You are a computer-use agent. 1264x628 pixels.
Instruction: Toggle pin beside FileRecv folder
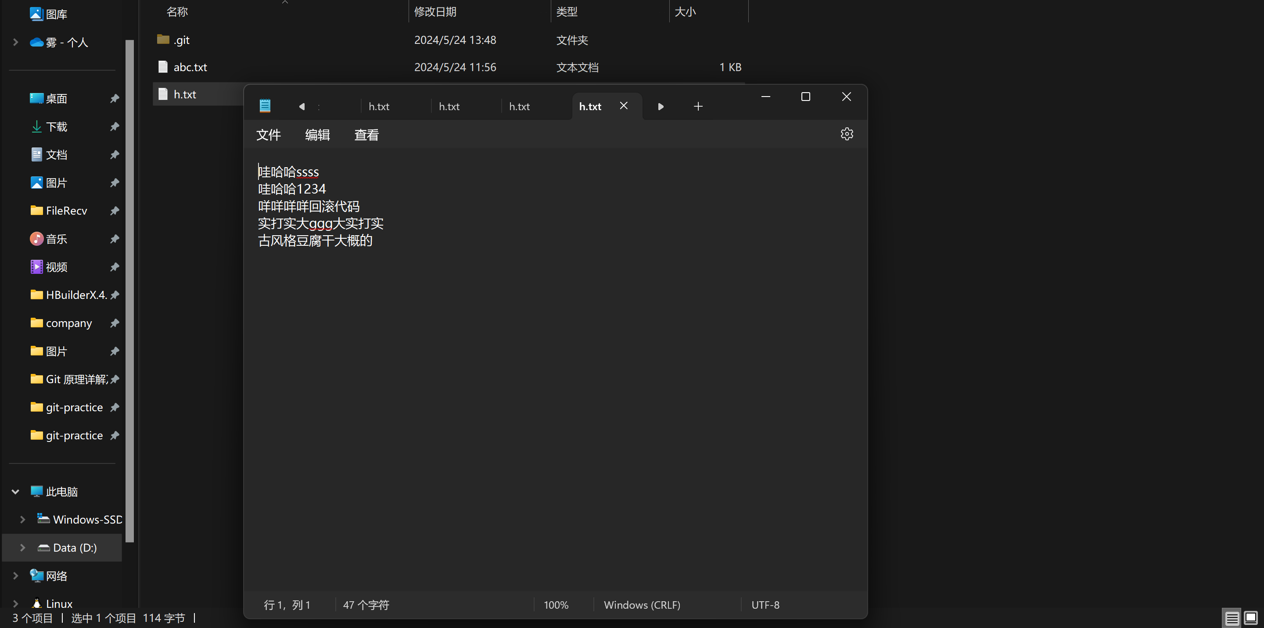(114, 211)
